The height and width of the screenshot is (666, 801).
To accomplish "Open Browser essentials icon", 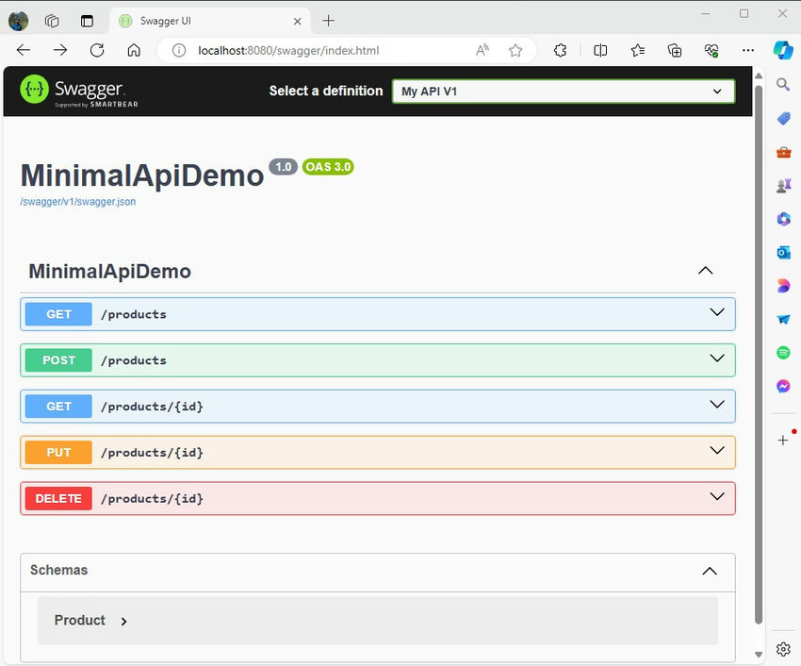I will tap(711, 50).
